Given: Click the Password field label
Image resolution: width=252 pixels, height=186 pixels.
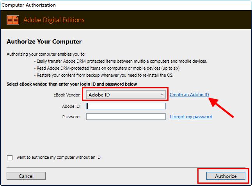Looking at the screenshot, I should pos(71,117).
